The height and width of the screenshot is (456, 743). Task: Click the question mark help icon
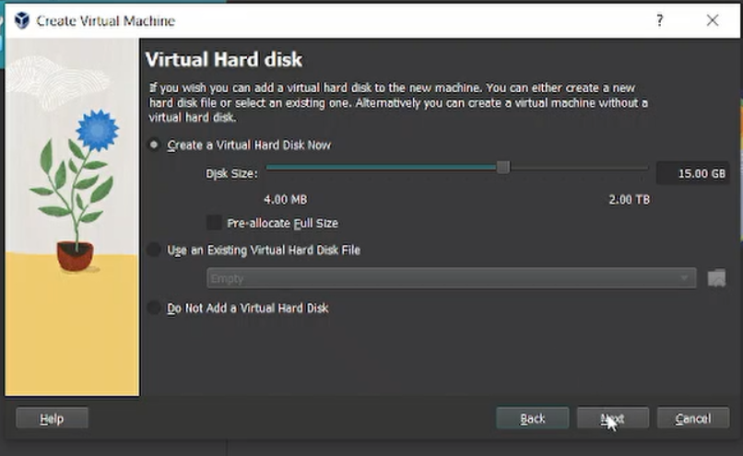(659, 20)
